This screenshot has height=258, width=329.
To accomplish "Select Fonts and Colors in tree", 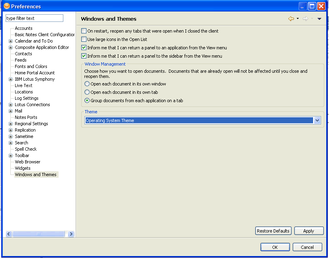I will click(x=31, y=66).
